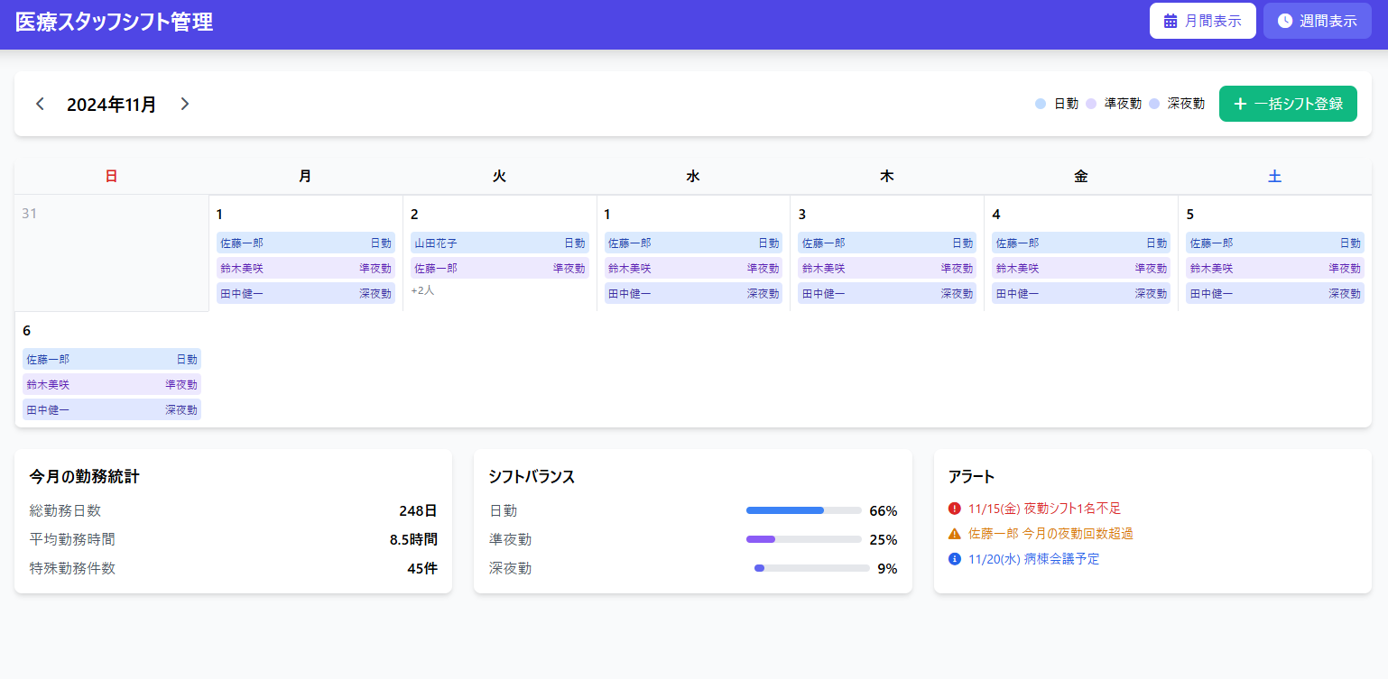Open the 病棟会議予定 alert link
1388x679 pixels.
tap(1033, 559)
